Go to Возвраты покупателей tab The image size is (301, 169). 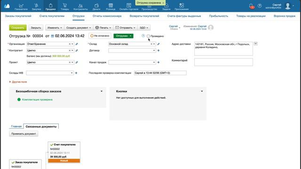[x=144, y=16]
